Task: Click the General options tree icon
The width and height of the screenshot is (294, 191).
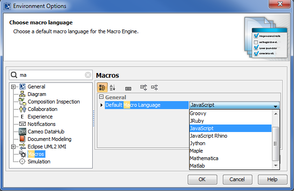Action: tap(22, 87)
